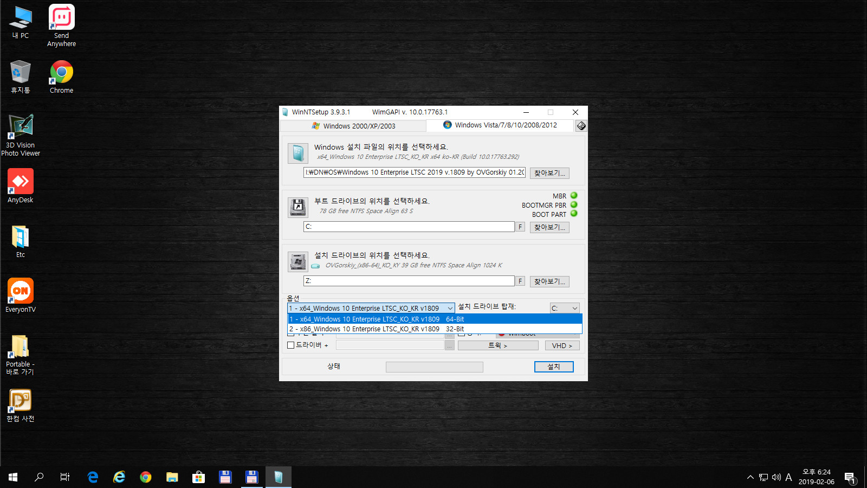Open the notification center icon
Screen dimensions: 867x488
click(850, 477)
